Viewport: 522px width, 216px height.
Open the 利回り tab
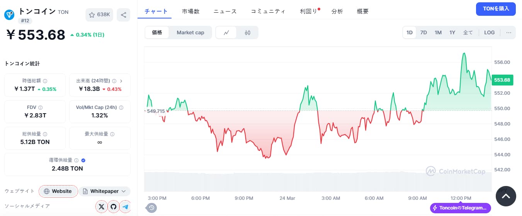pos(308,11)
